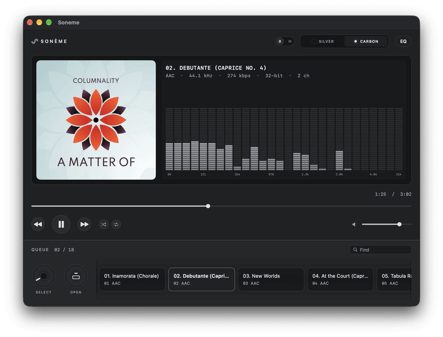The height and width of the screenshot is (337, 443).
Task: Skip to next track with fast-forward
Action: tap(84, 224)
